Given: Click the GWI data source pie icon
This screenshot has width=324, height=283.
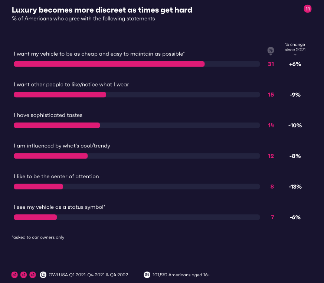Looking at the screenshot, I should pos(43,275).
